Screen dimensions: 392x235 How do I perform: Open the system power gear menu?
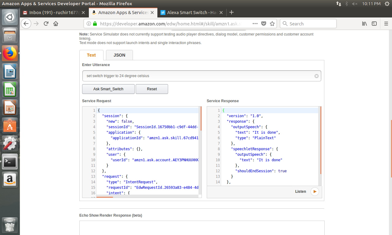(x=387, y=4)
